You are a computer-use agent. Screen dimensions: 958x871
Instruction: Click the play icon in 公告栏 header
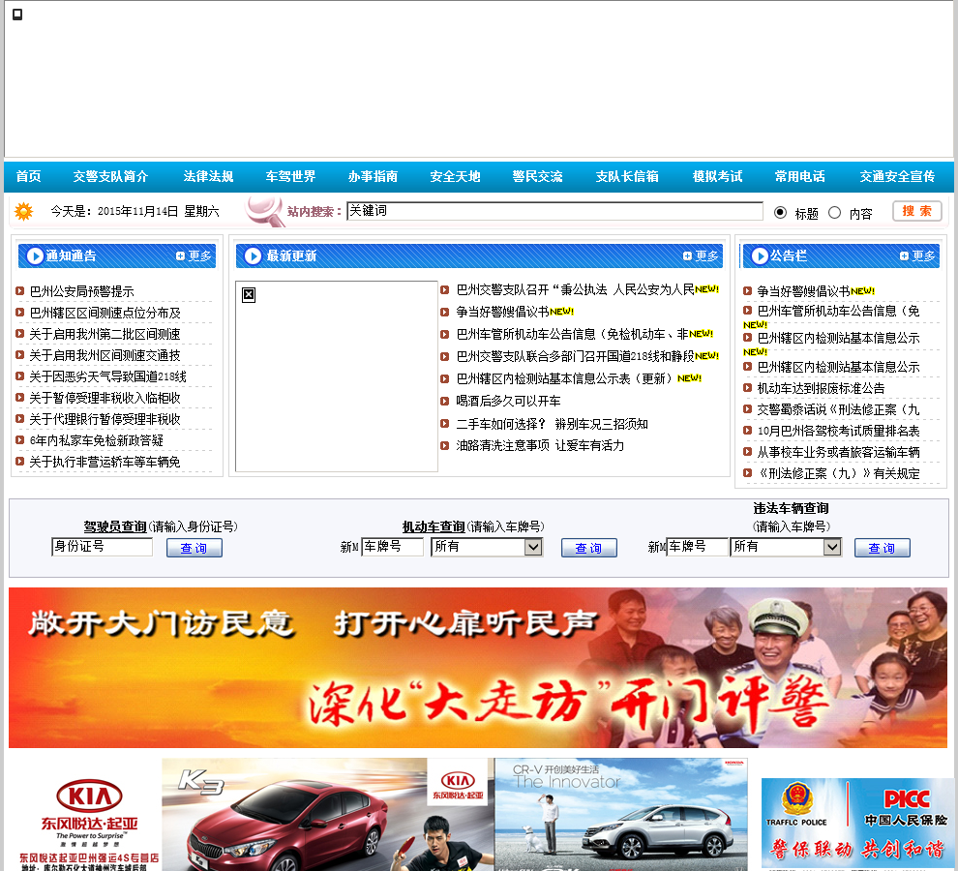[x=759, y=256]
